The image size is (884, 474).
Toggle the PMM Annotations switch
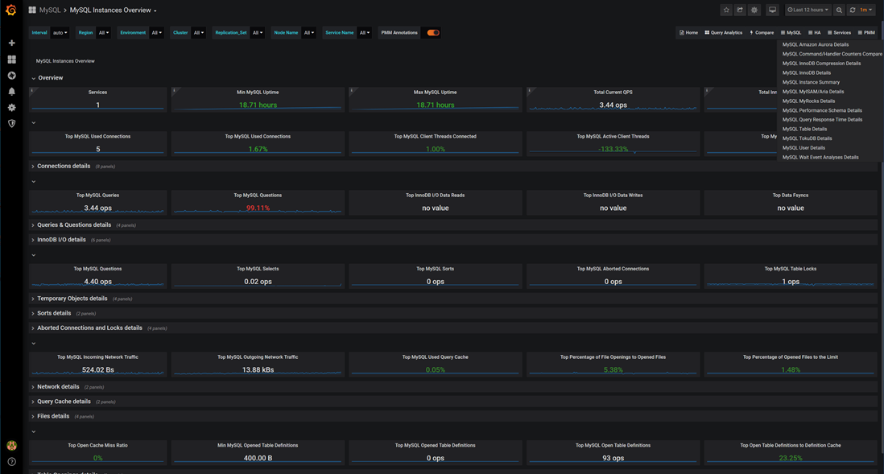pos(433,33)
